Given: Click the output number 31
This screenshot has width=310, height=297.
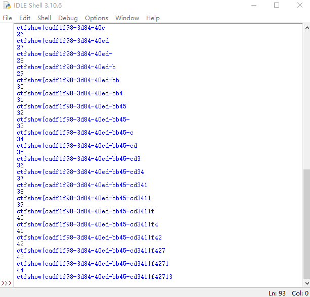Looking at the screenshot, I should point(20,100).
